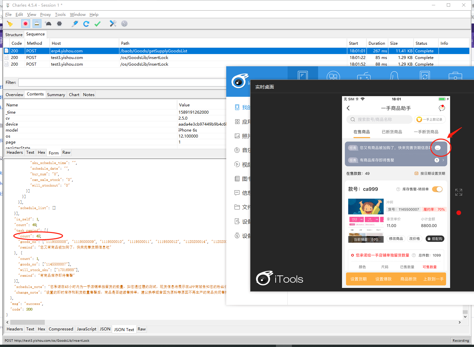Select the music icon in iTools sidebar
The width and height of the screenshot is (474, 347).
237,150
